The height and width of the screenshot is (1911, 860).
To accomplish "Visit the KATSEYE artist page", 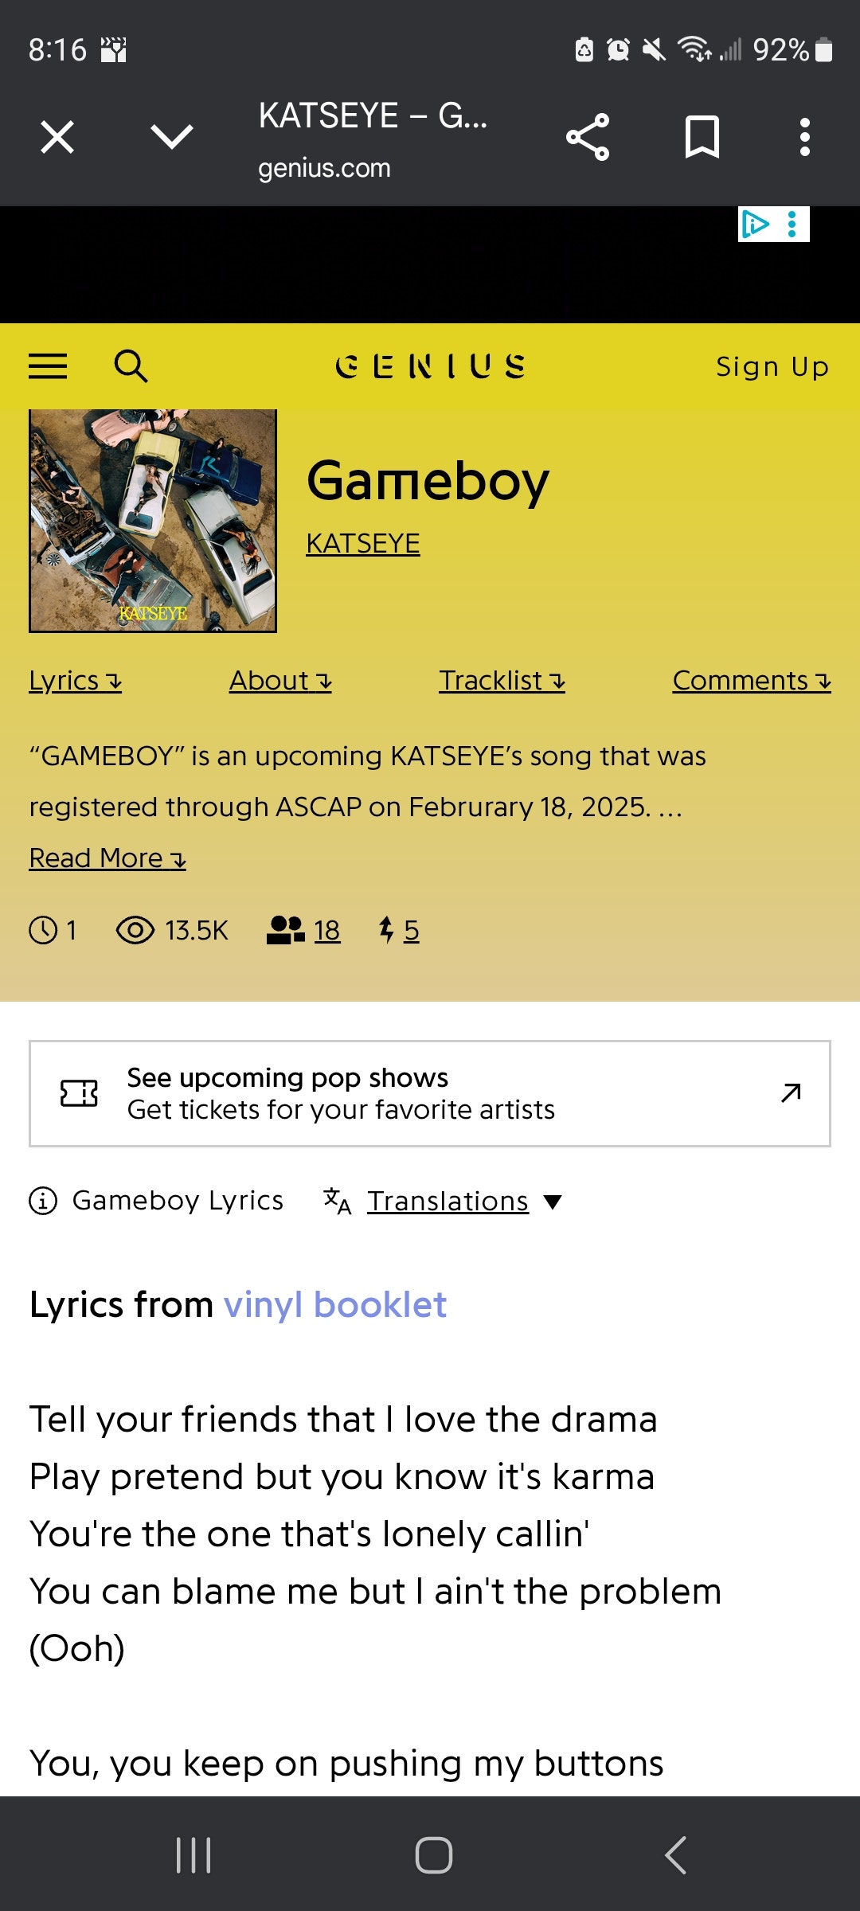I will point(363,543).
